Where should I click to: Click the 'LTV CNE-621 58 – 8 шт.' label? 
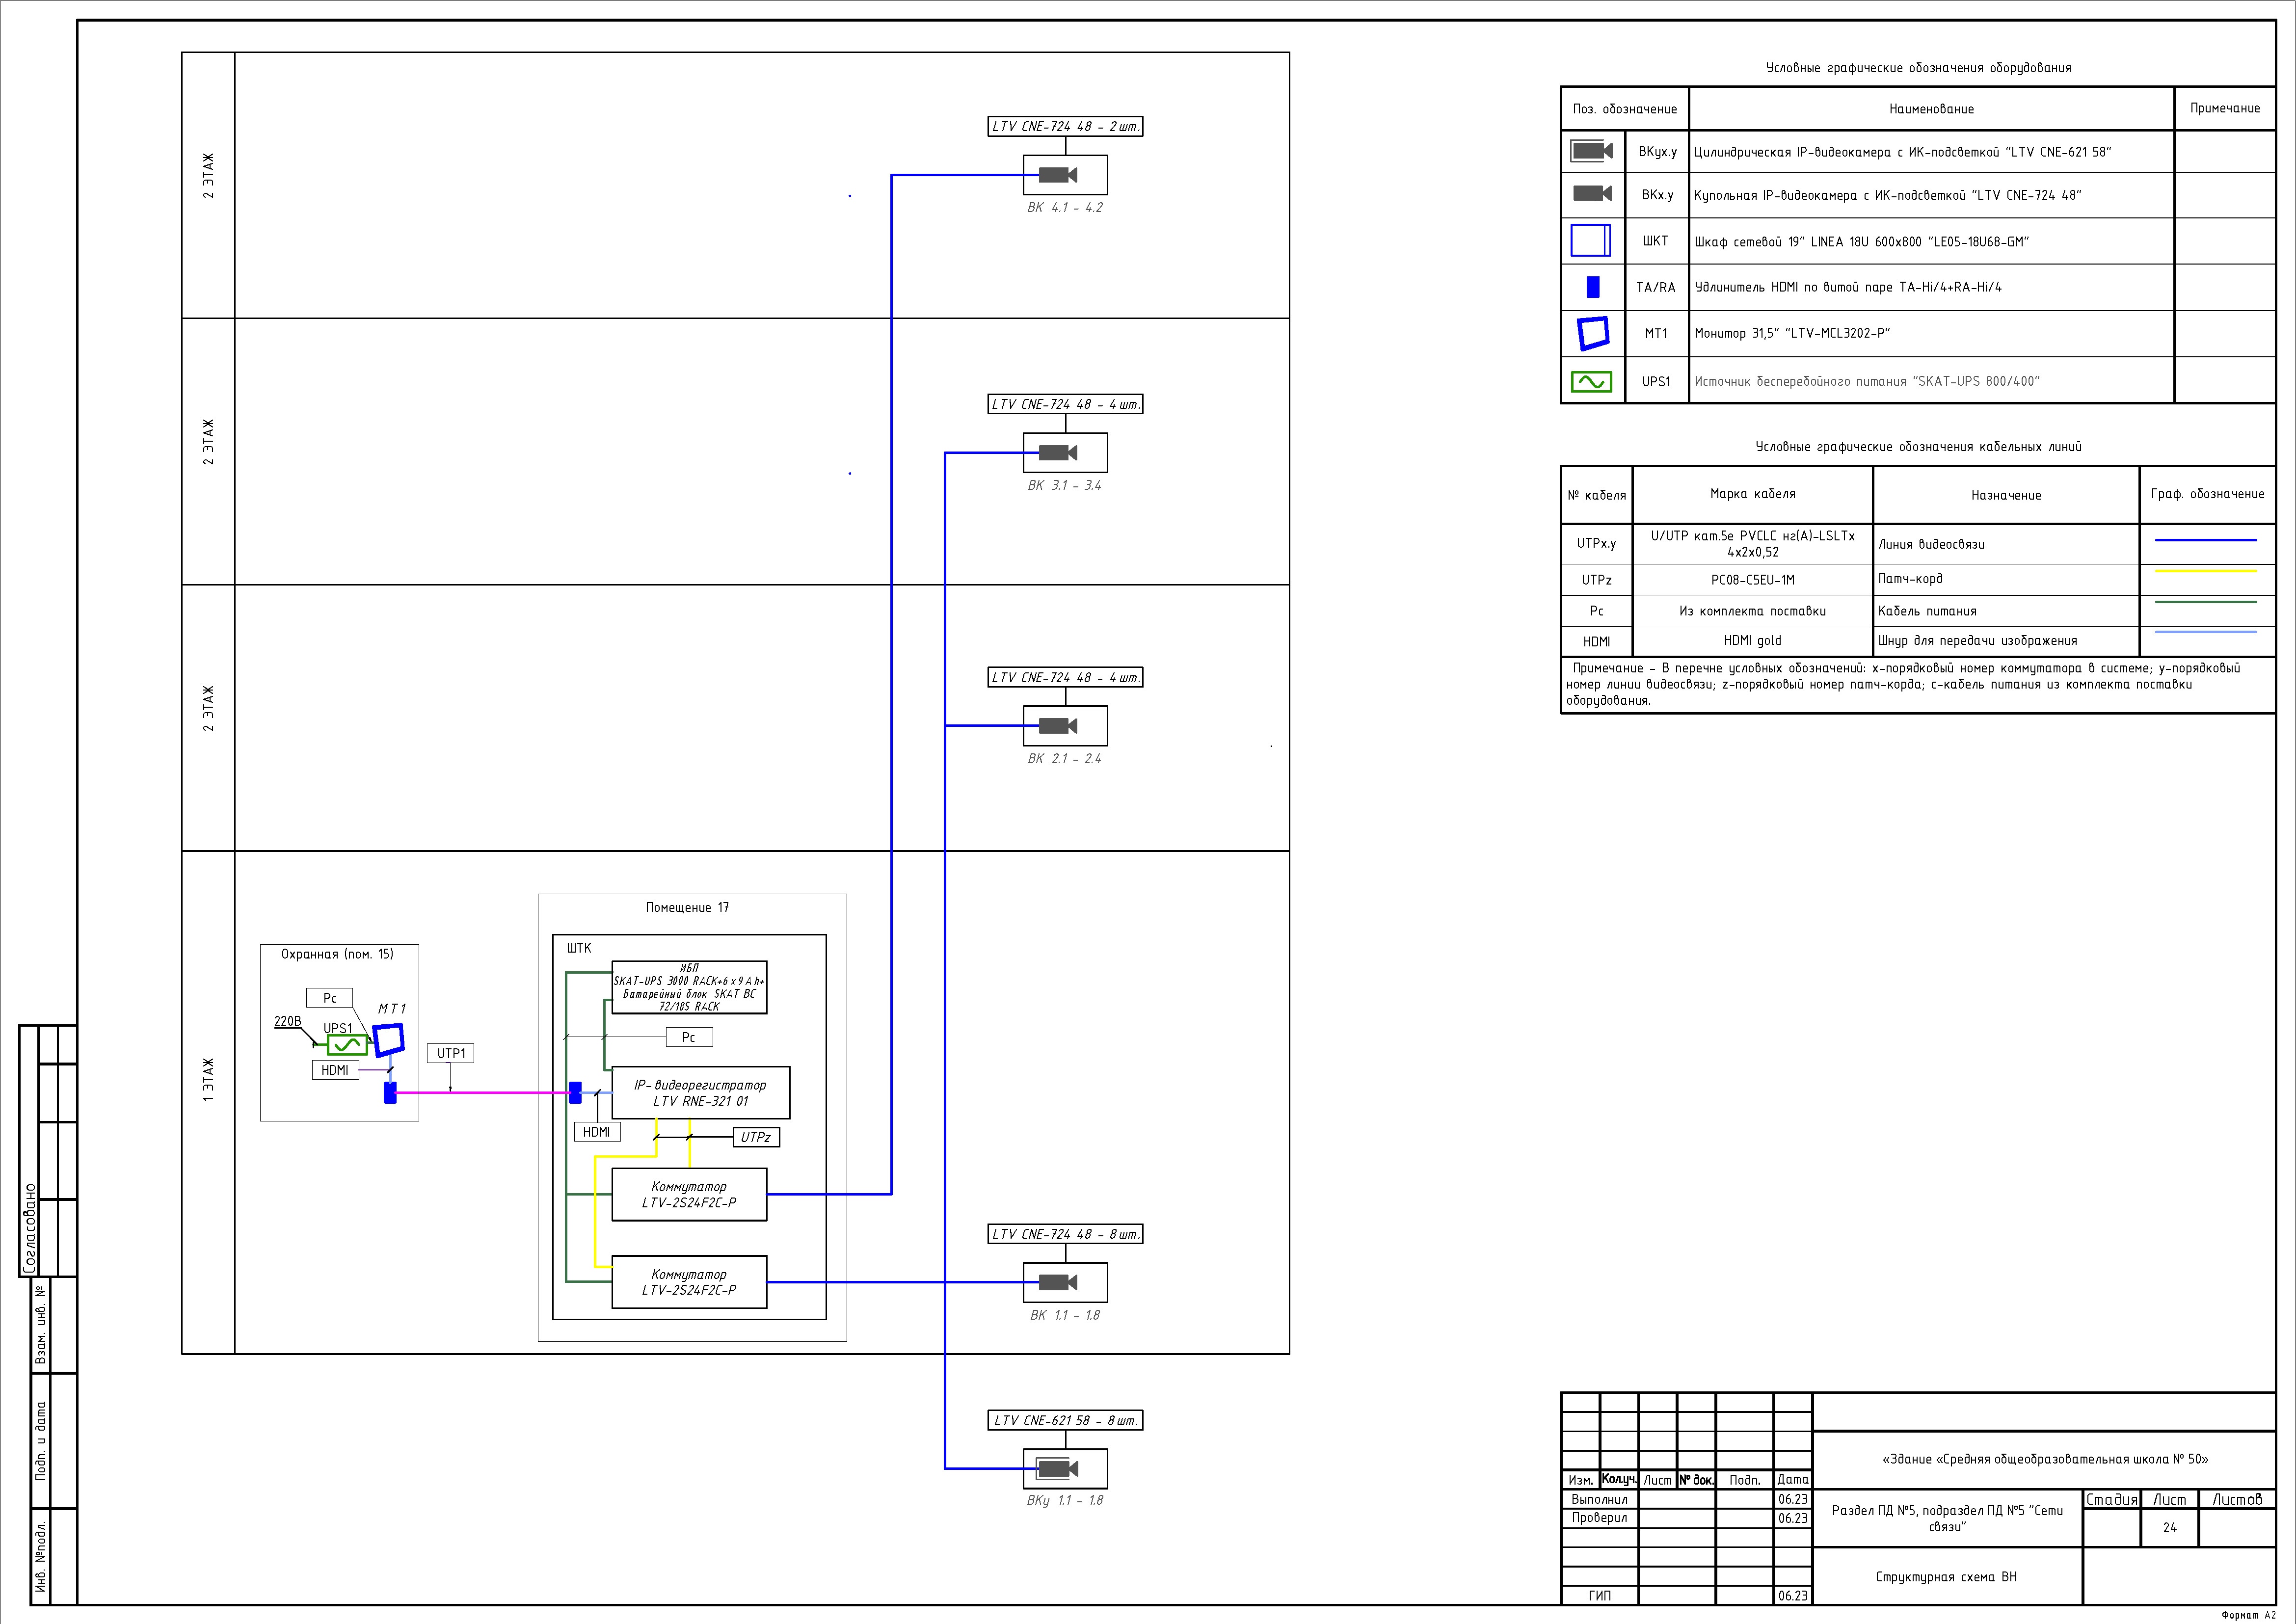(x=1065, y=1420)
